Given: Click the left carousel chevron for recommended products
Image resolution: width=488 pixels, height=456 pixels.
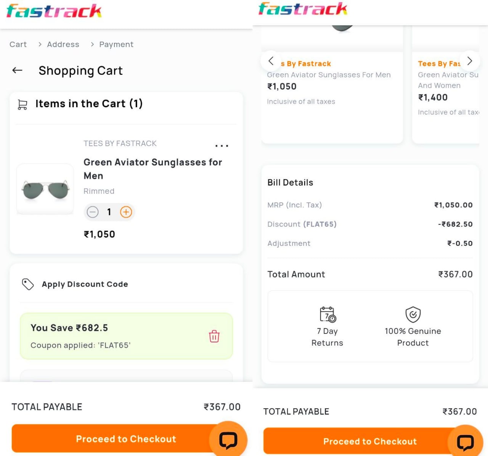Looking at the screenshot, I should pyautogui.click(x=271, y=61).
